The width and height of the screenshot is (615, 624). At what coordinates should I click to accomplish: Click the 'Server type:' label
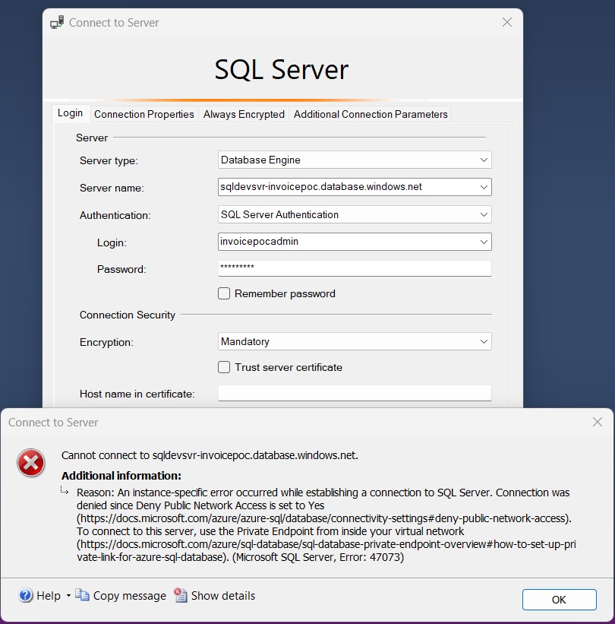[x=109, y=160]
